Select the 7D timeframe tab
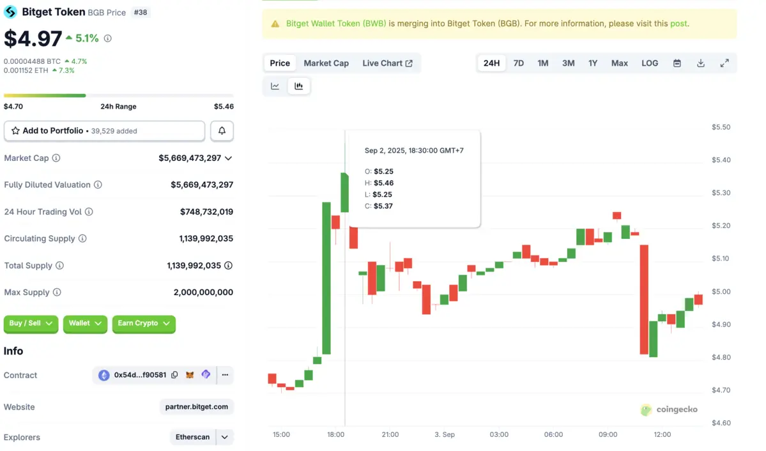The image size is (766, 451). click(x=518, y=63)
